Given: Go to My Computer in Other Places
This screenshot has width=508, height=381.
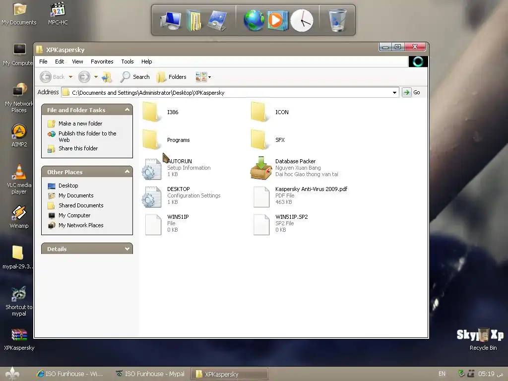Looking at the screenshot, I should [x=74, y=215].
